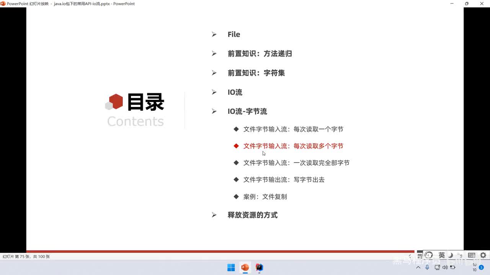Click the diamond bullet beside 案例：文件复制

pos(236,197)
